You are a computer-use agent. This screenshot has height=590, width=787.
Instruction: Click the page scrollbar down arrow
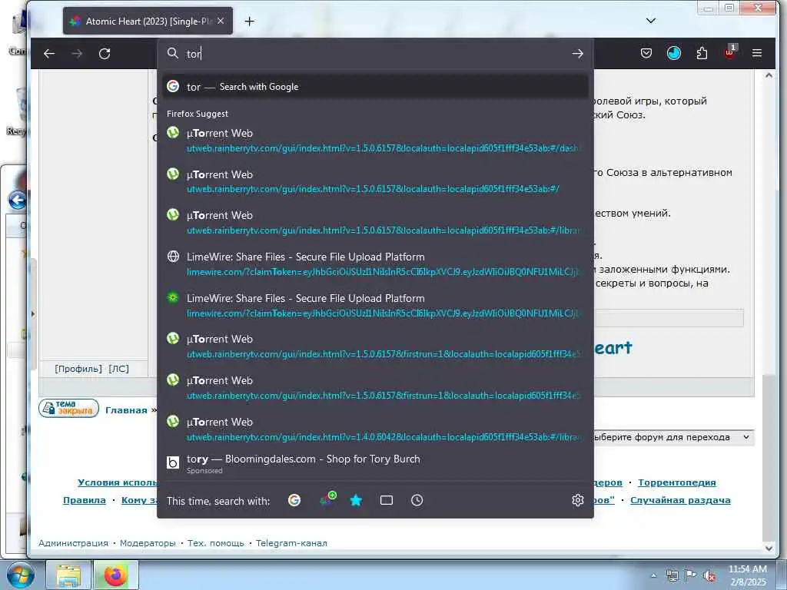coord(769,549)
